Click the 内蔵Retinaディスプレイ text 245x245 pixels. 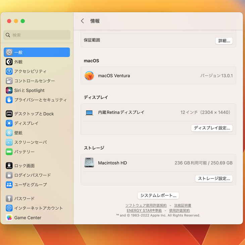pyautogui.click(x=121, y=112)
